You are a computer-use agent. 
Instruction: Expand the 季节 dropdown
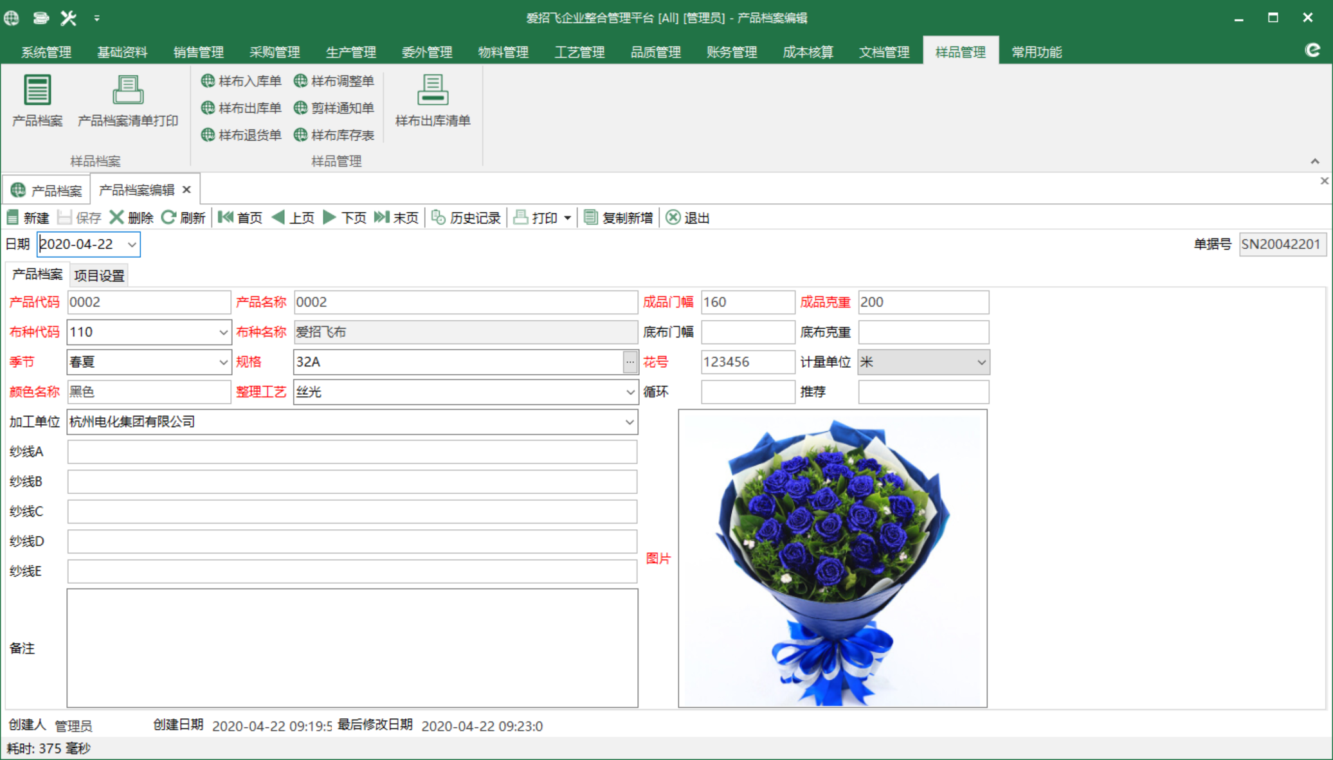tap(223, 362)
